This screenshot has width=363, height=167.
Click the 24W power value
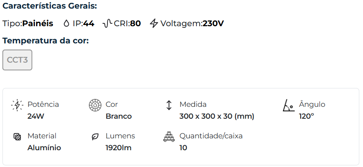coord(36,116)
